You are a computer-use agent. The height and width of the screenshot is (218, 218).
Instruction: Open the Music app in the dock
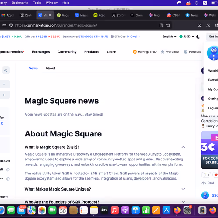tap(115, 210)
